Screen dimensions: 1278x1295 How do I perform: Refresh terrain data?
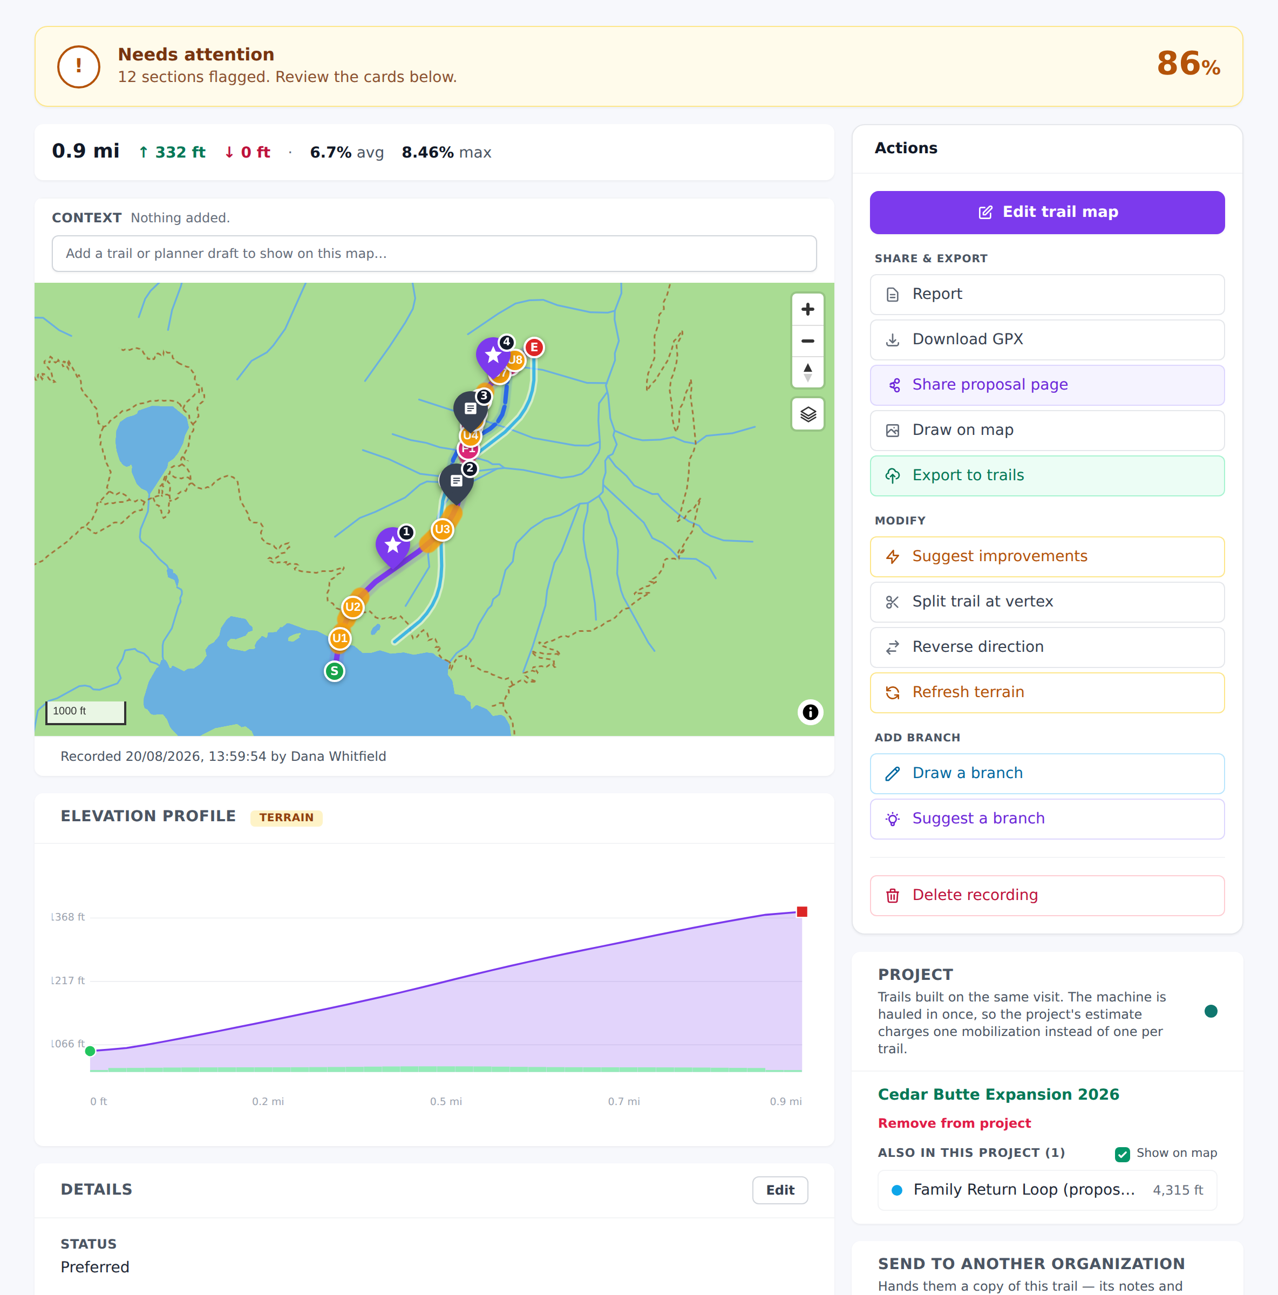tap(1046, 692)
